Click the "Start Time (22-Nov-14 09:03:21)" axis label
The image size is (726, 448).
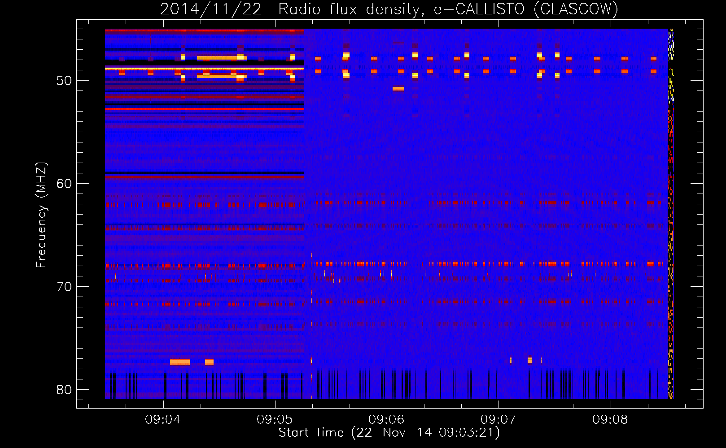389,433
